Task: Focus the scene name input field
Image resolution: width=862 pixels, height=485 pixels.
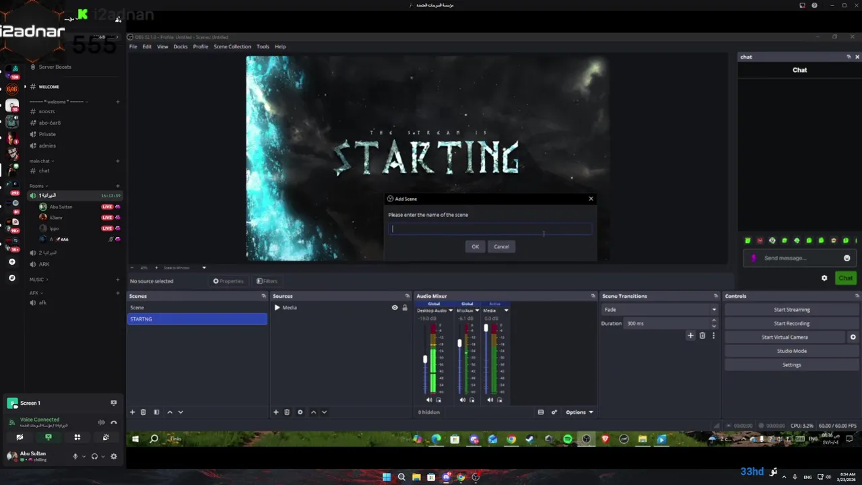Action: tap(490, 229)
